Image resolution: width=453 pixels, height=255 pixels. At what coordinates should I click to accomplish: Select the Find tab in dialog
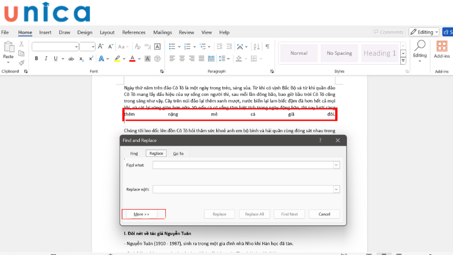(x=134, y=154)
